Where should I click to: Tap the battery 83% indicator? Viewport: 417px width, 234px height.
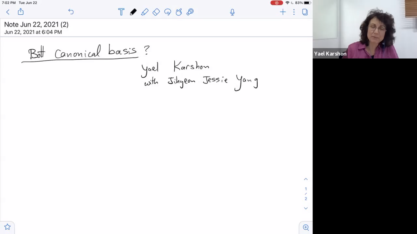303,3
